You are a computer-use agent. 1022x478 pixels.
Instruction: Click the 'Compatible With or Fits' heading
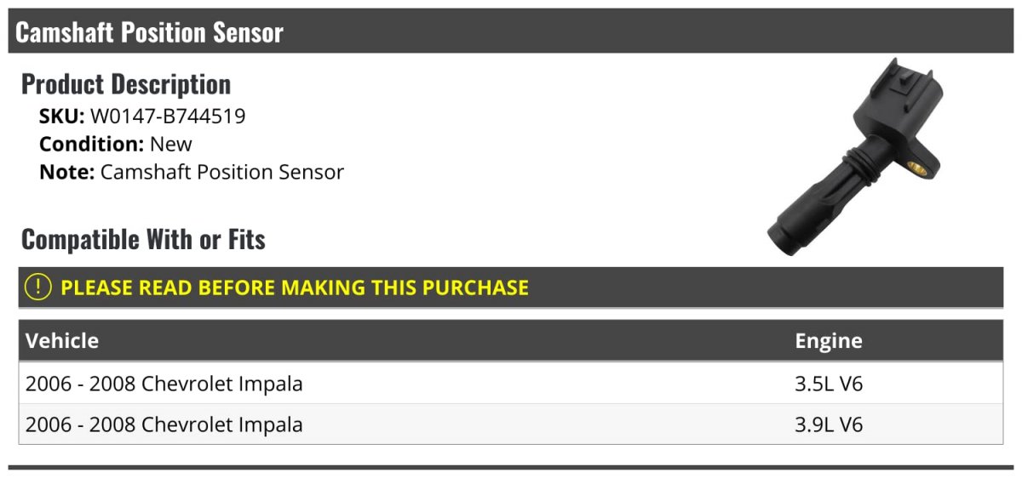point(143,240)
